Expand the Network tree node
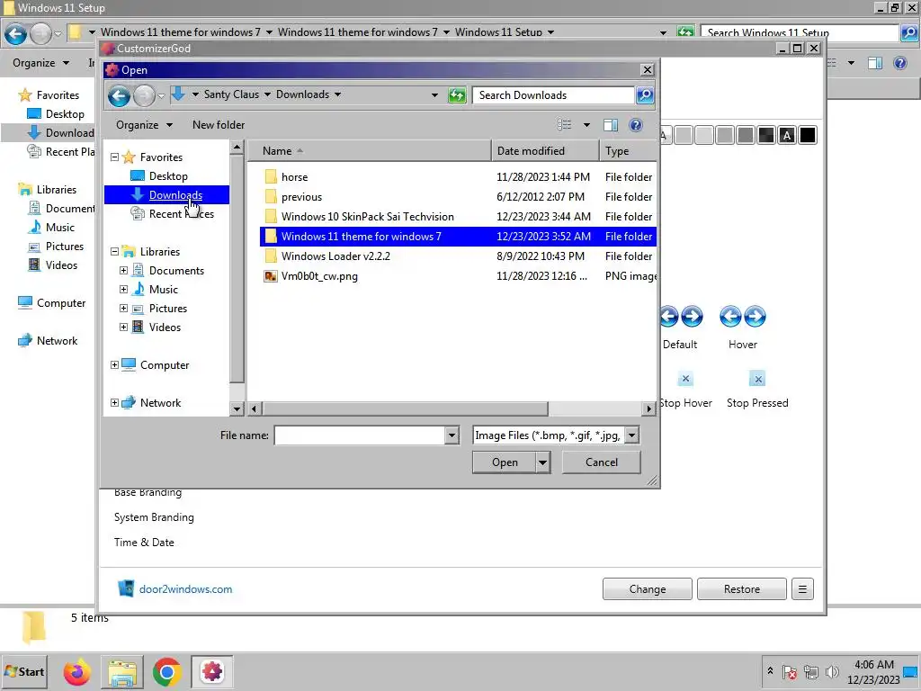 pyautogui.click(x=114, y=402)
